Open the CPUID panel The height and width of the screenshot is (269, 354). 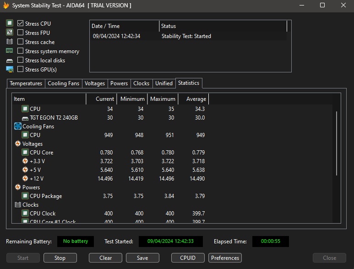[x=188, y=258]
